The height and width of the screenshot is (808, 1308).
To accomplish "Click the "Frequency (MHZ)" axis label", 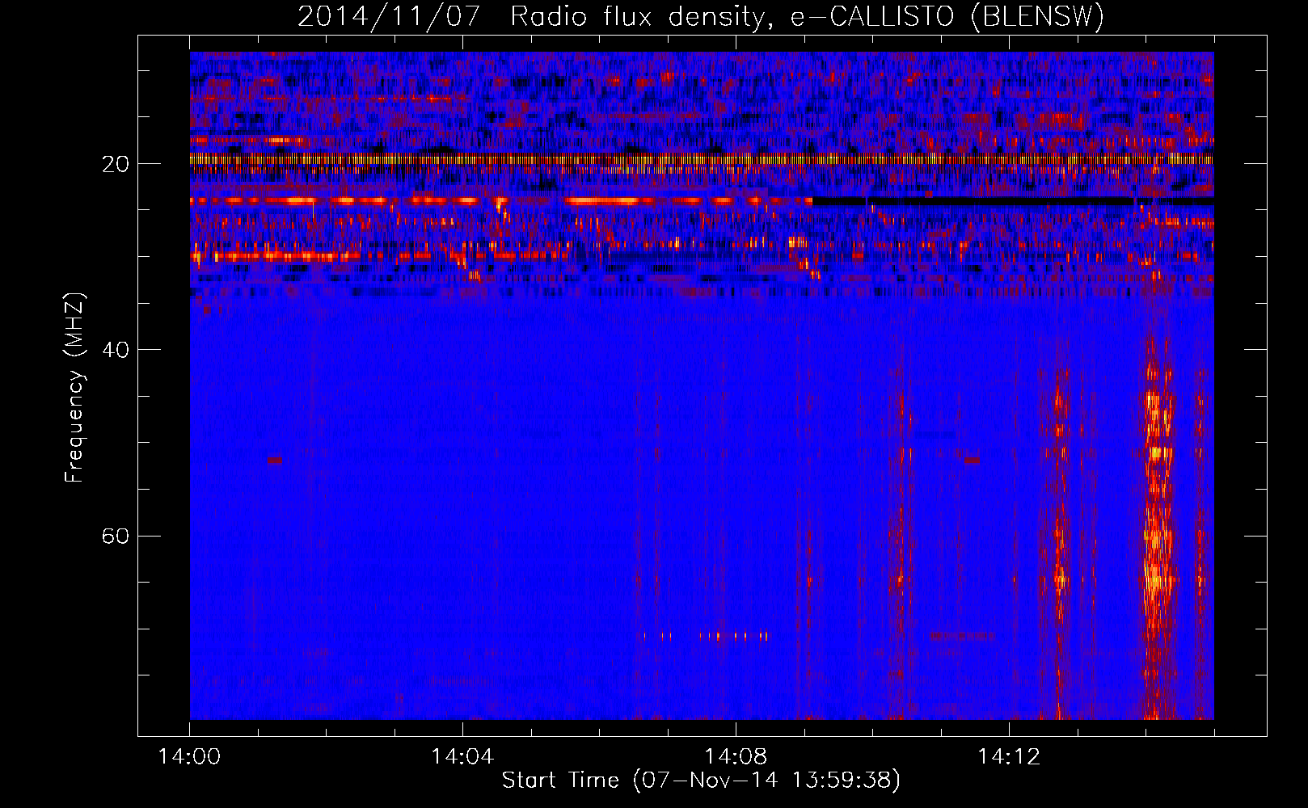I will tap(74, 388).
